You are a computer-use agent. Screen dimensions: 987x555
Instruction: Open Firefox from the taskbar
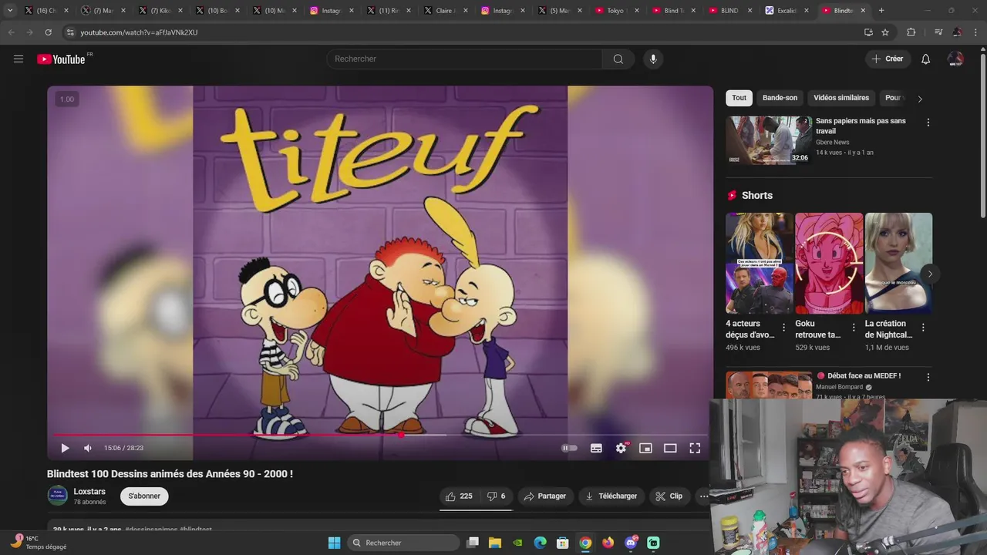coord(608,543)
